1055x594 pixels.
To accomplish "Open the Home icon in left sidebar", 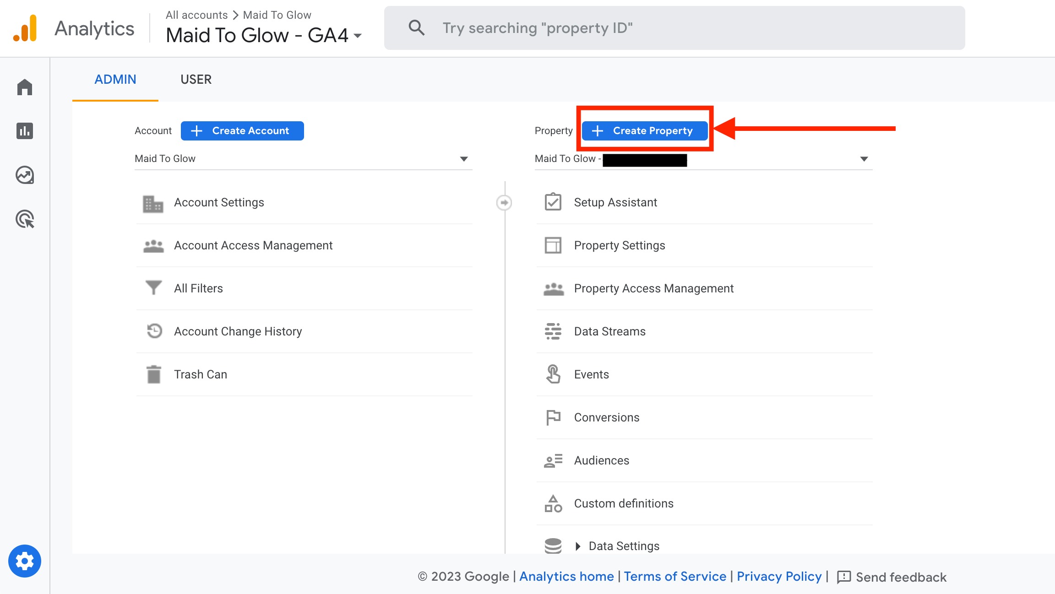I will (x=25, y=87).
